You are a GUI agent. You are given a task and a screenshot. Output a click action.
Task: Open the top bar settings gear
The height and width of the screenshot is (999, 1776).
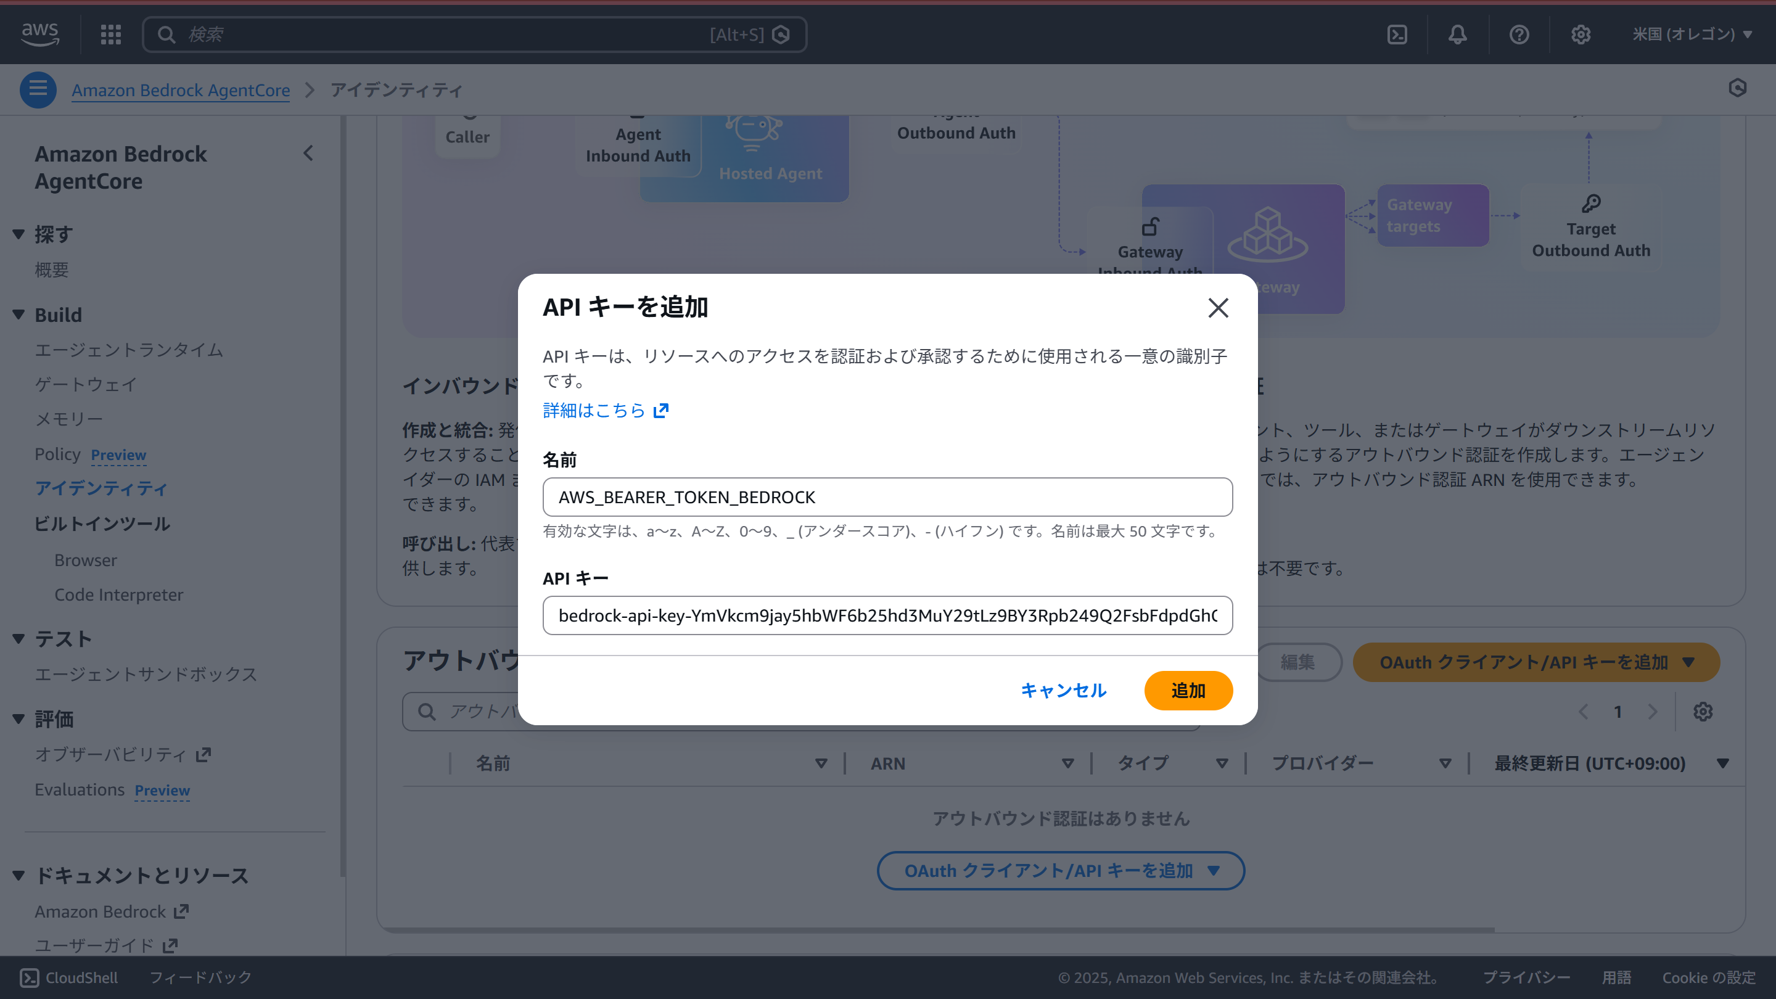click(x=1580, y=35)
